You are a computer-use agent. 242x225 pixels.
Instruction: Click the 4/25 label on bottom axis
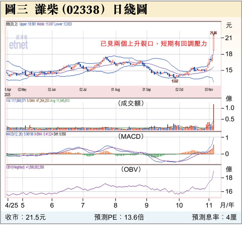(11, 205)
